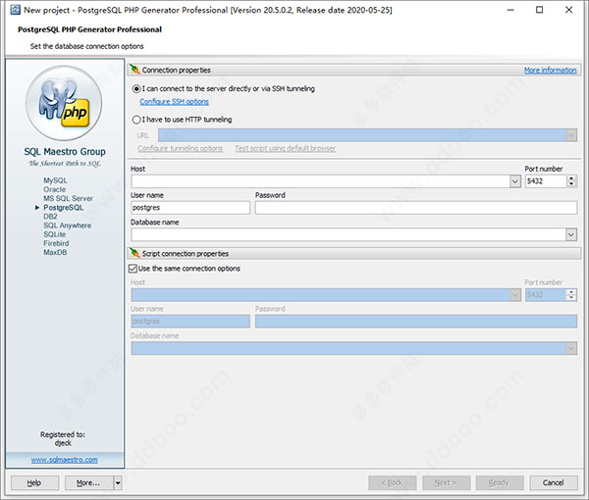Click the User name field containing postgres

pyautogui.click(x=190, y=208)
